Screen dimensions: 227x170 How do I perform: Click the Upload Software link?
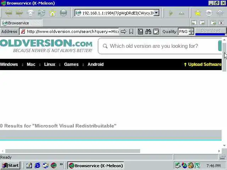click(203, 64)
